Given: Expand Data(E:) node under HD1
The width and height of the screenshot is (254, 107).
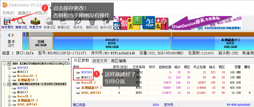Looking at the screenshot, I should [10, 96].
